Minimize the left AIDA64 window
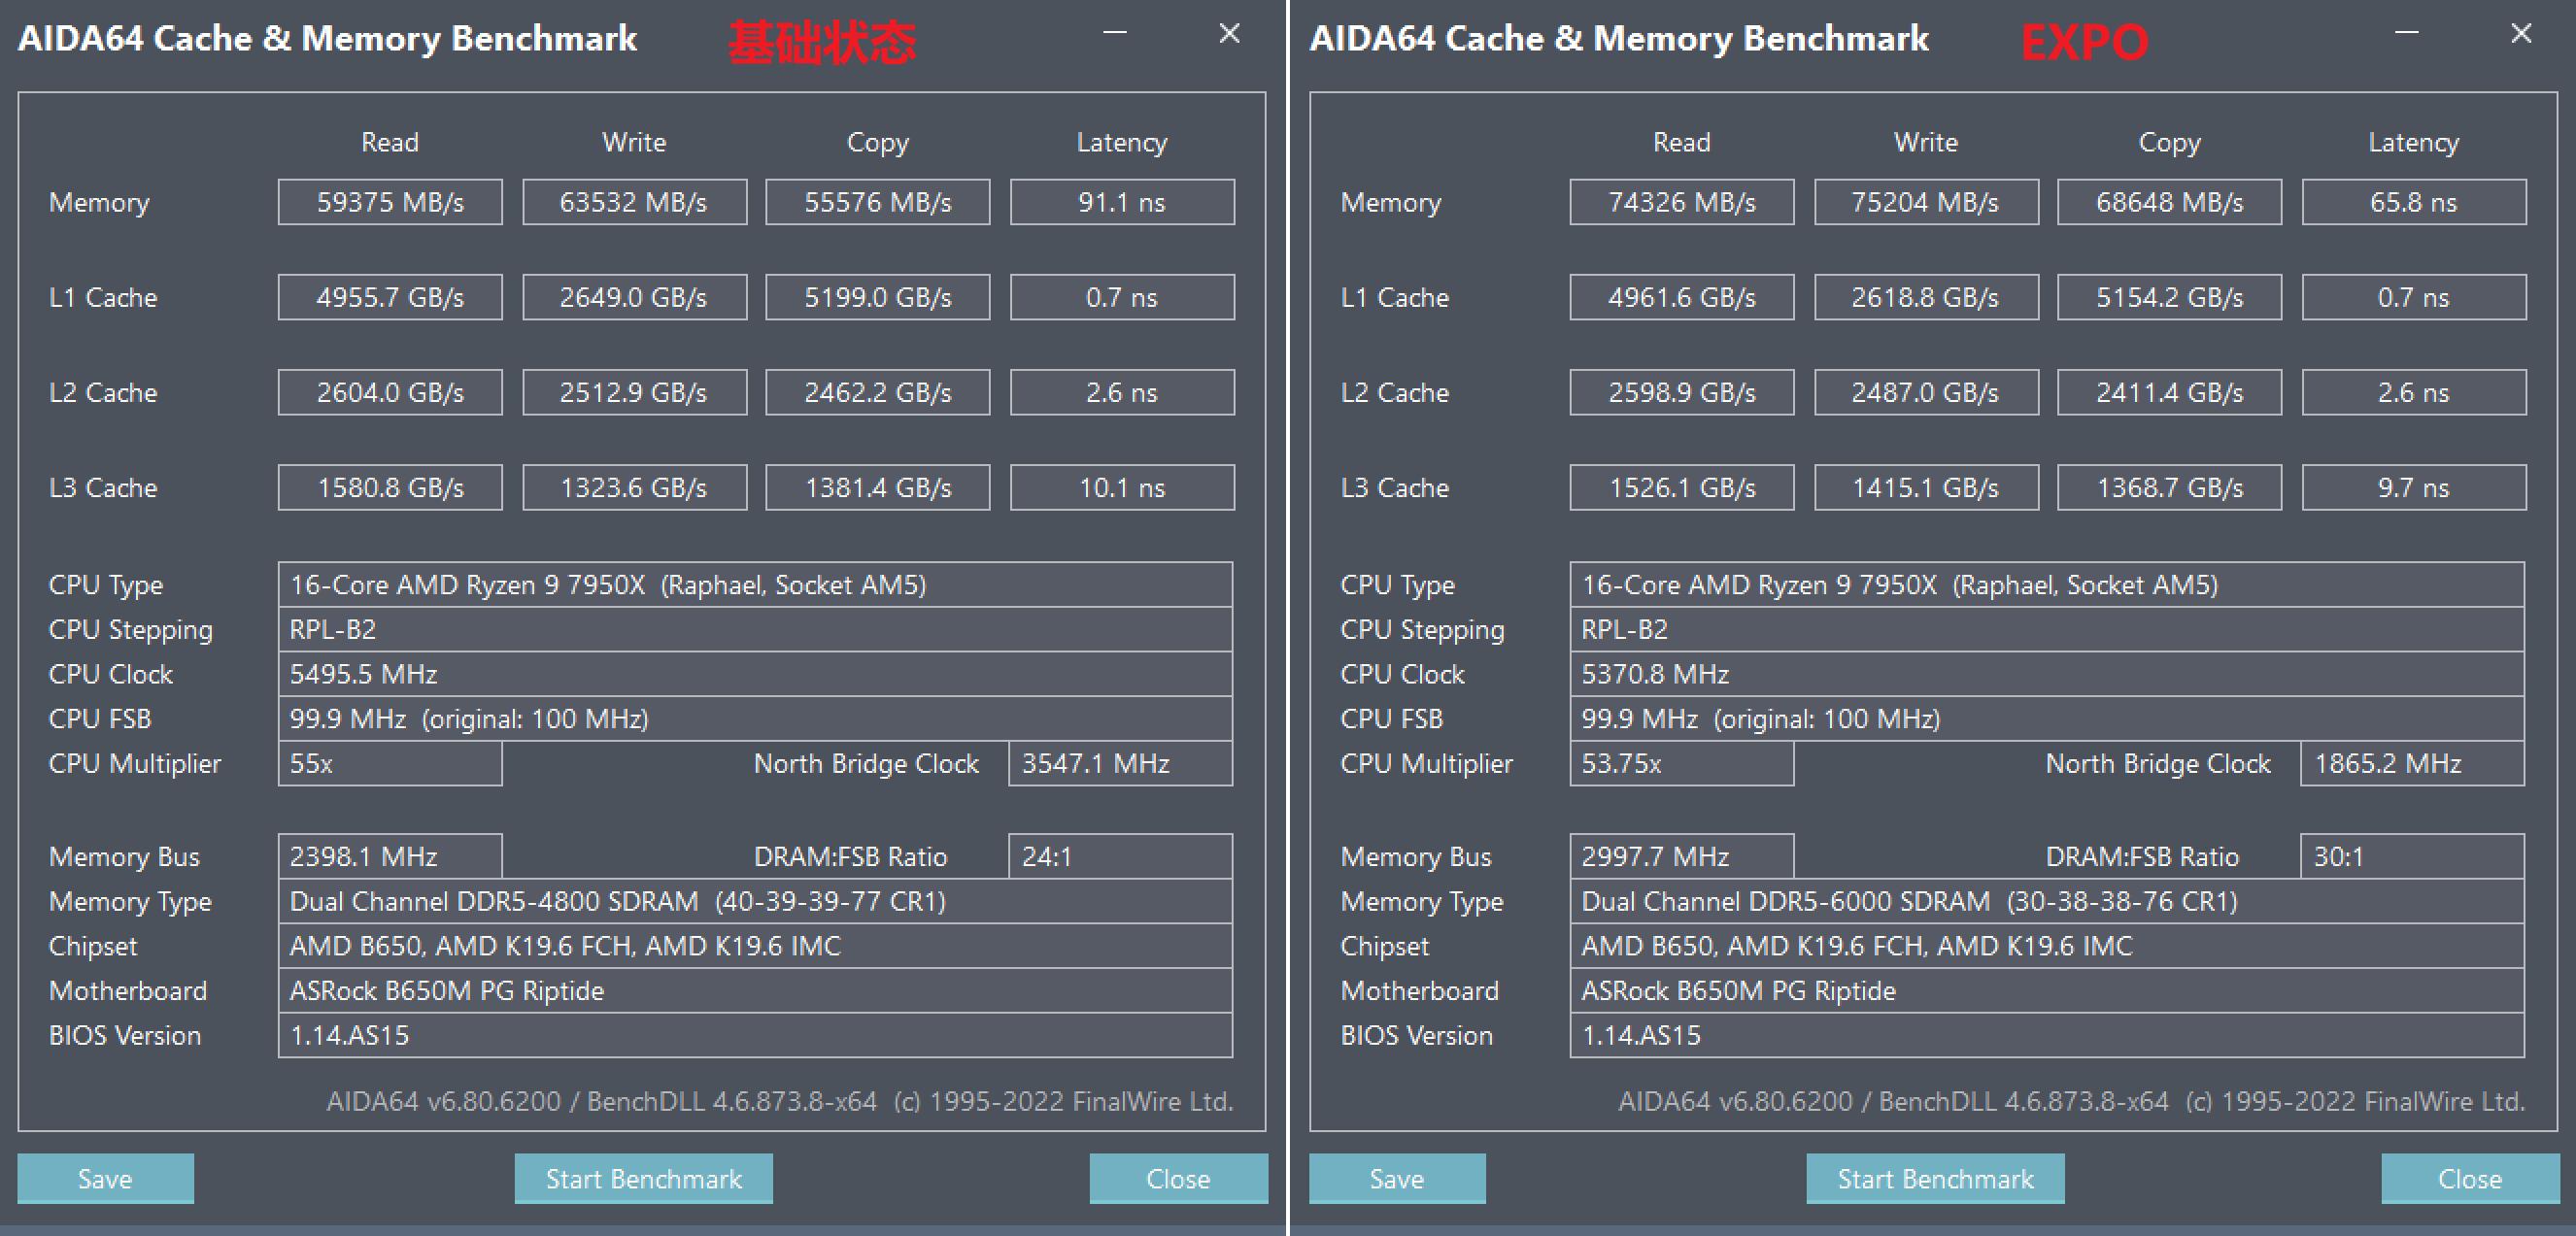 [1115, 34]
